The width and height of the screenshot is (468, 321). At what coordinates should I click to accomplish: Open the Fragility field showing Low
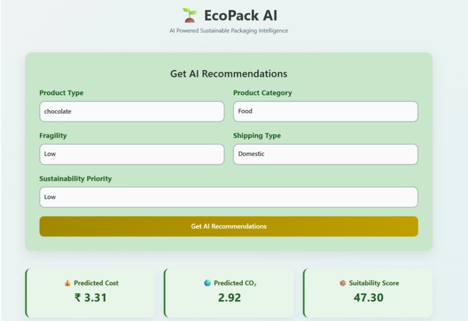[x=132, y=154]
